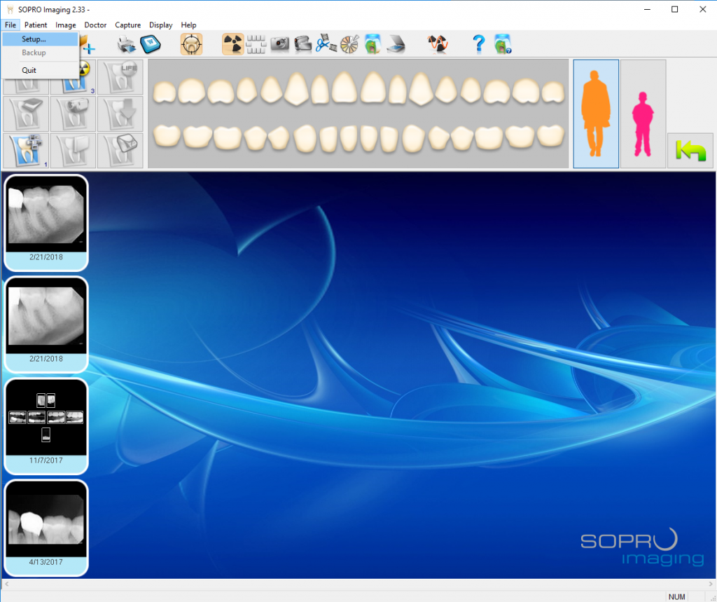717x602 pixels.
Task: Select the video camcorder capture tool
Action: (x=301, y=43)
